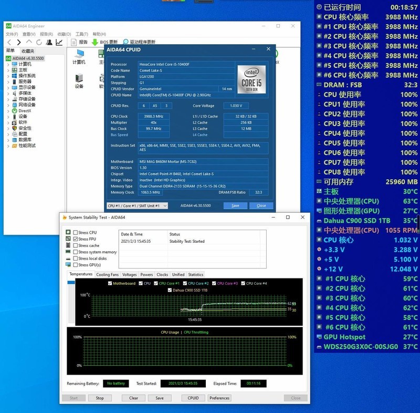Click the DirectX icon in the sidebar
Screen dimensions: 420x413
[x=24, y=110]
